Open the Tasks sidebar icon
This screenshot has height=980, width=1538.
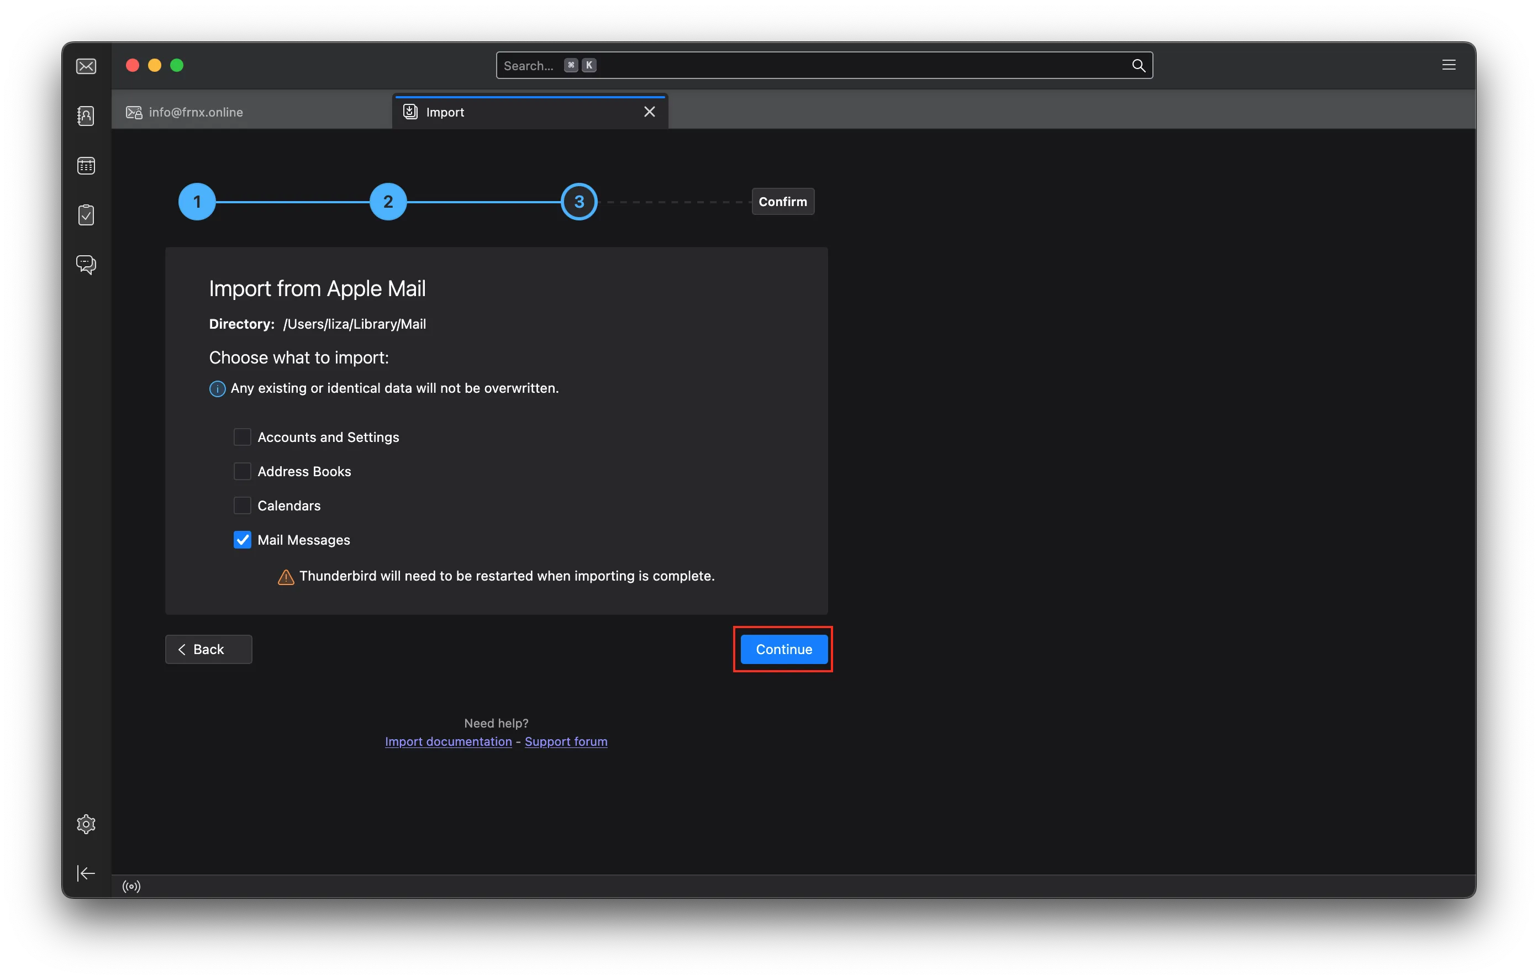click(86, 215)
